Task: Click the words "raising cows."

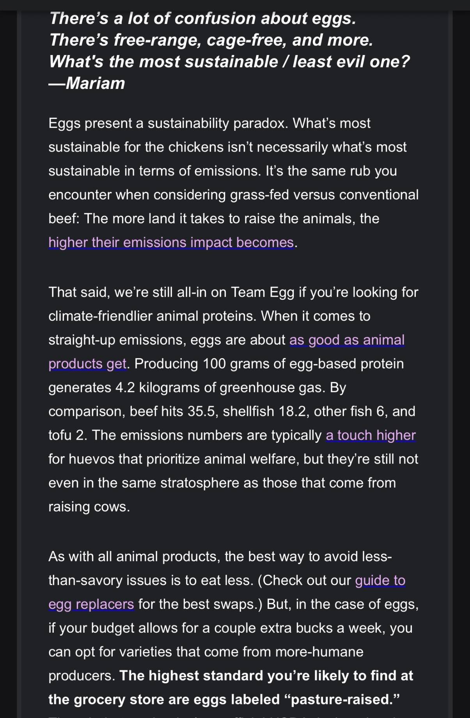Action: coord(89,507)
